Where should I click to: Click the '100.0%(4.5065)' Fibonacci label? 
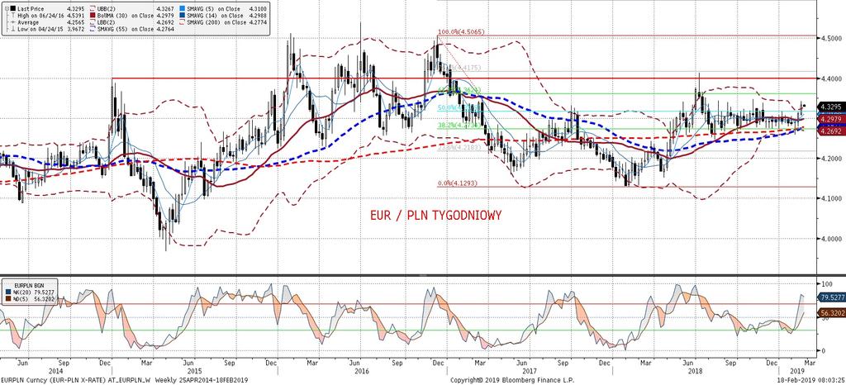461,32
